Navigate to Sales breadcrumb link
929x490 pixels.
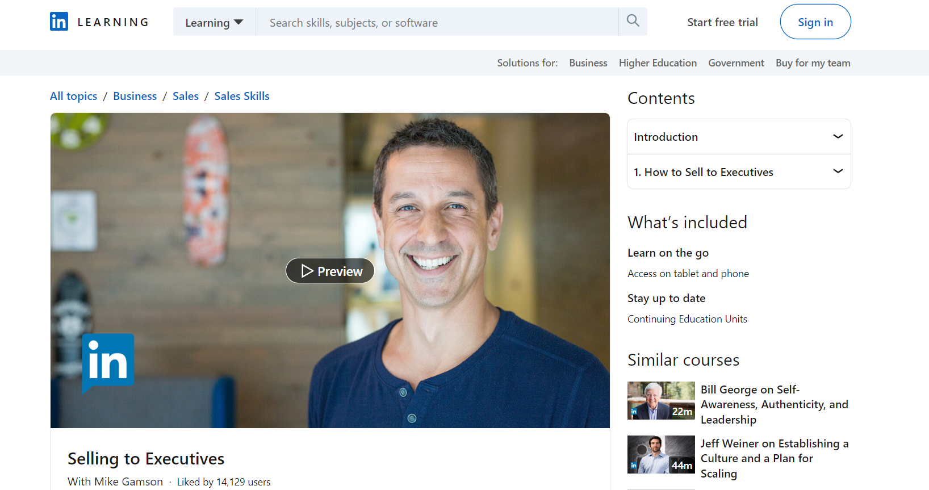point(185,96)
